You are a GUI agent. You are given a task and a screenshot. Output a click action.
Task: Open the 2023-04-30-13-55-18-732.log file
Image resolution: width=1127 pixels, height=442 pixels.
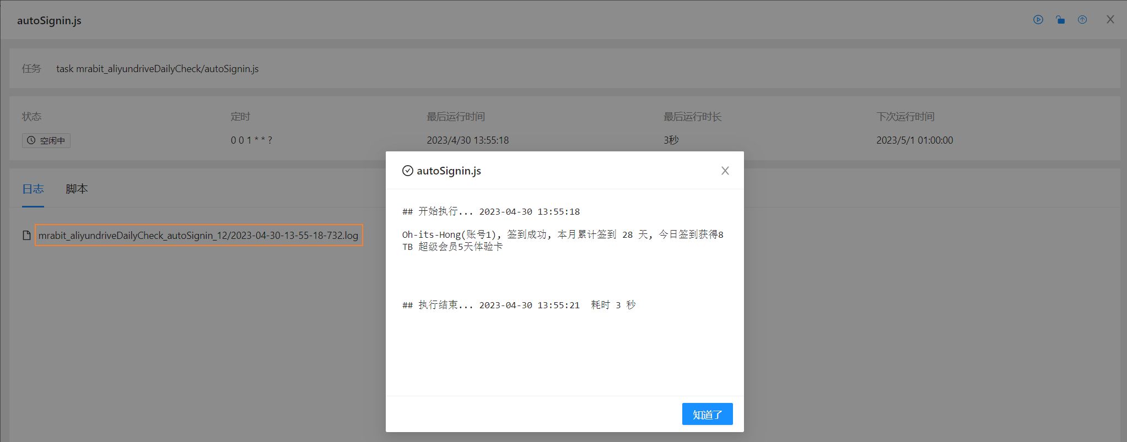click(198, 235)
